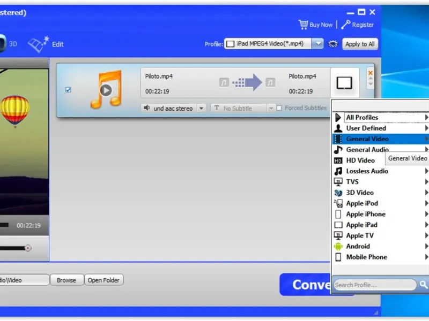Click the volume slider handle
The image size is (429, 321).
pos(28,248)
